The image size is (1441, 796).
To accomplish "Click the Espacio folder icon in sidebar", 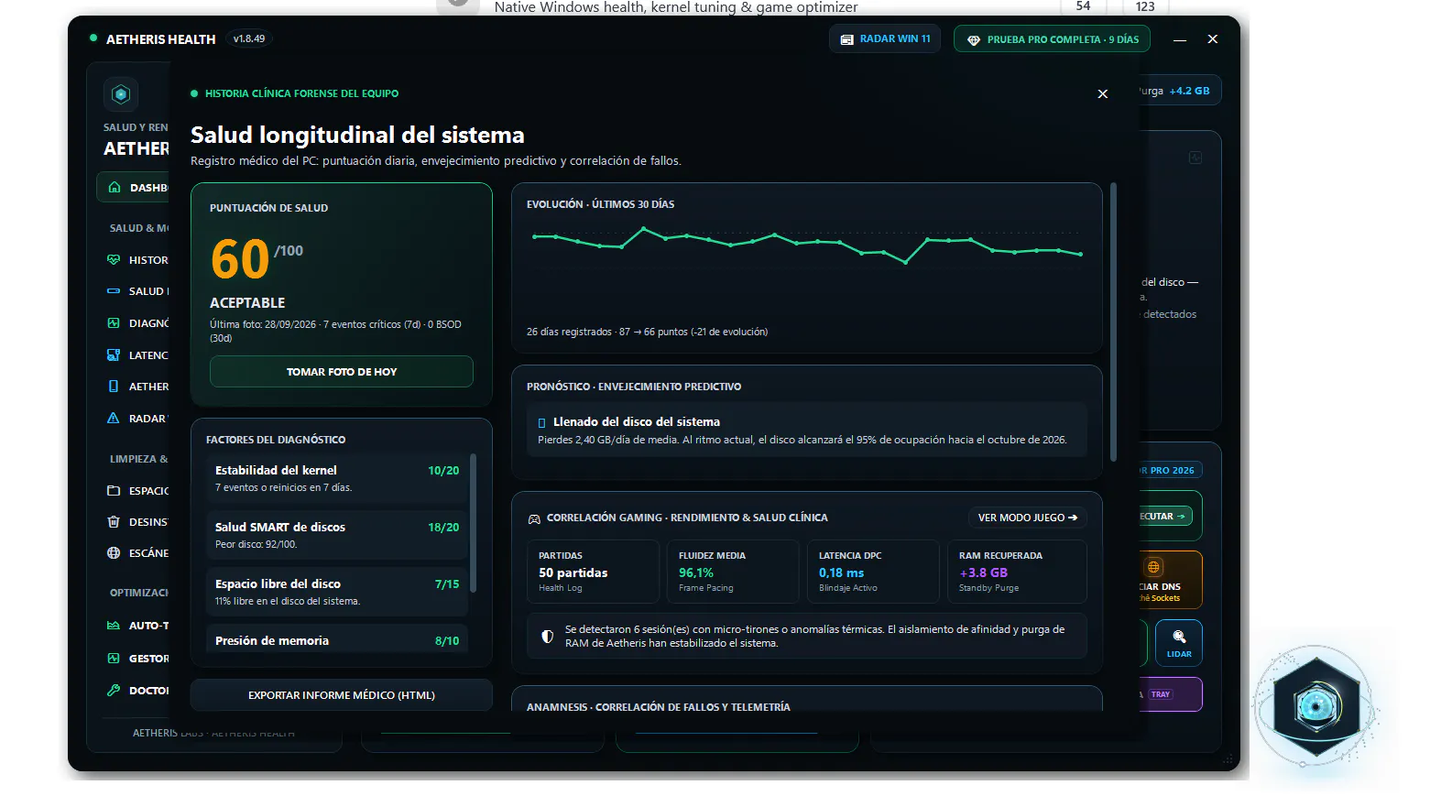I will pyautogui.click(x=114, y=491).
